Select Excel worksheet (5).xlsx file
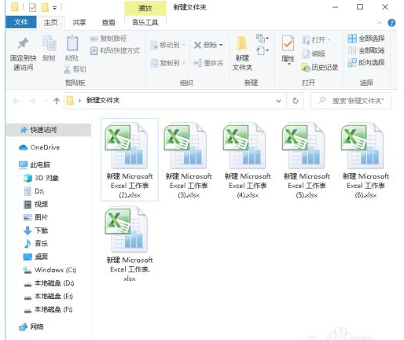404x340 pixels. tap(307, 160)
